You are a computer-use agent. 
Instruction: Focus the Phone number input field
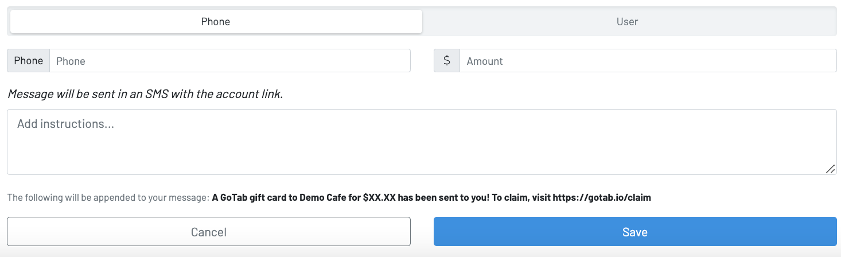point(229,61)
